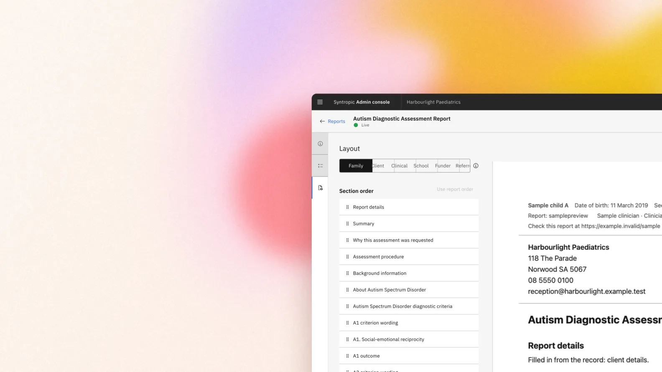Select the A1 criterion wording row
This screenshot has width=662, height=372.
coord(409,323)
